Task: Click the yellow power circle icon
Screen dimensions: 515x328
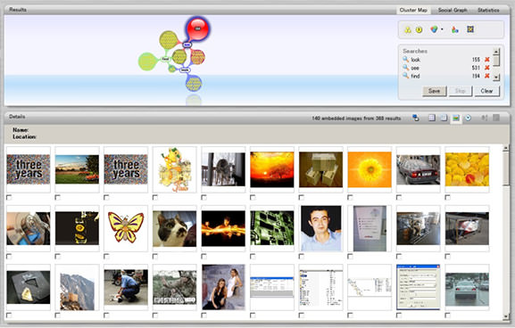Action: [419, 29]
